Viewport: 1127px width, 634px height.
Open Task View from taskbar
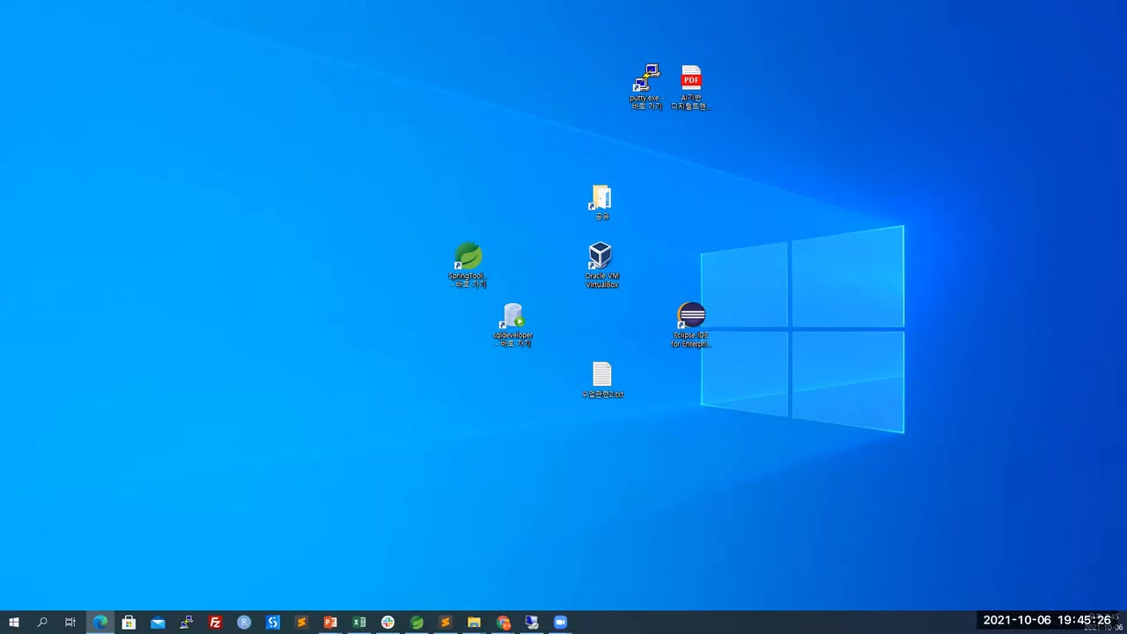[70, 623]
